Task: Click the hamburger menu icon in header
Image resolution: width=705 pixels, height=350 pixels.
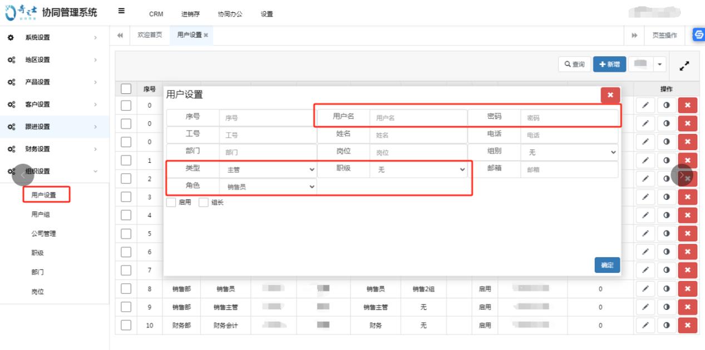Action: (x=121, y=11)
